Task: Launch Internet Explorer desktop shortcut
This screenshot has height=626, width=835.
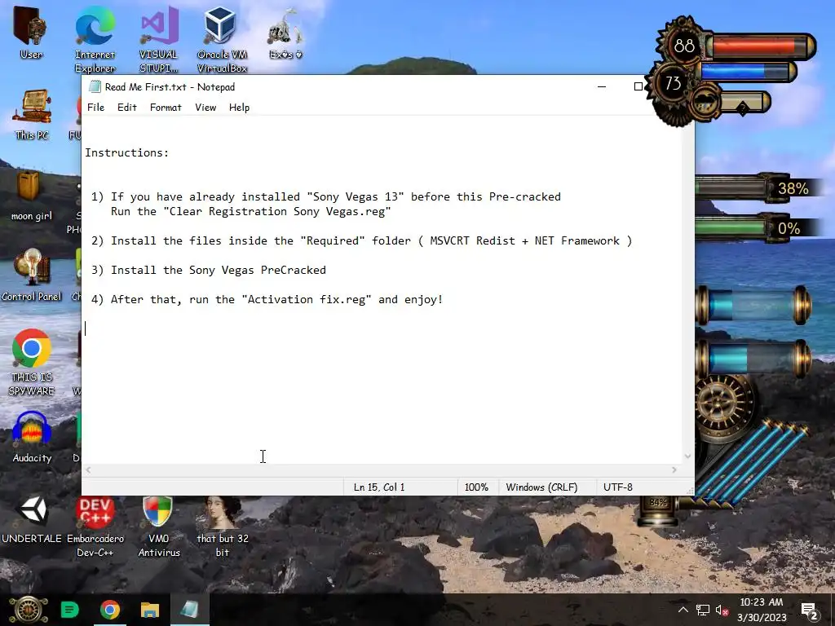Action: pyautogui.click(x=95, y=38)
